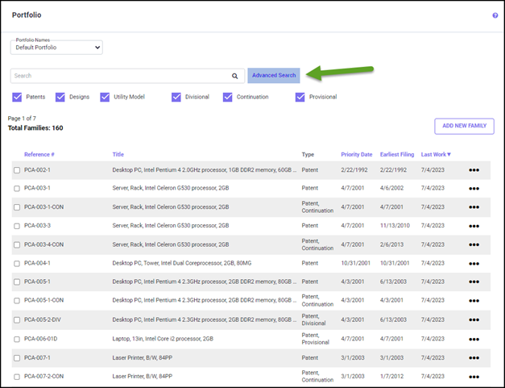Sort by the Last Work column
Screen dimensions: 505x388
(x=436, y=154)
